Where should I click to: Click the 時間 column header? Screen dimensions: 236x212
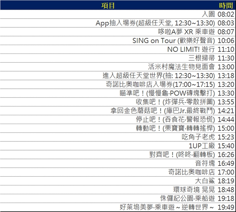(226, 5)
